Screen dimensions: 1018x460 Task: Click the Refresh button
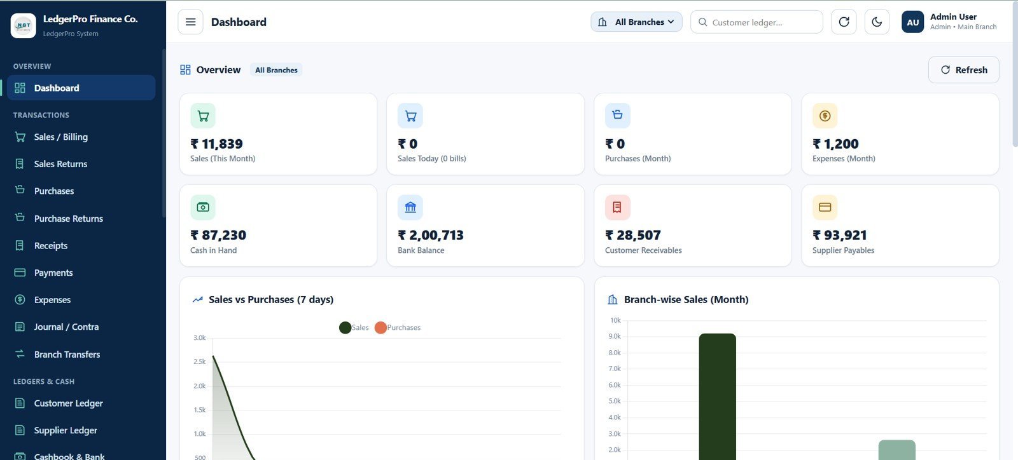[963, 70]
